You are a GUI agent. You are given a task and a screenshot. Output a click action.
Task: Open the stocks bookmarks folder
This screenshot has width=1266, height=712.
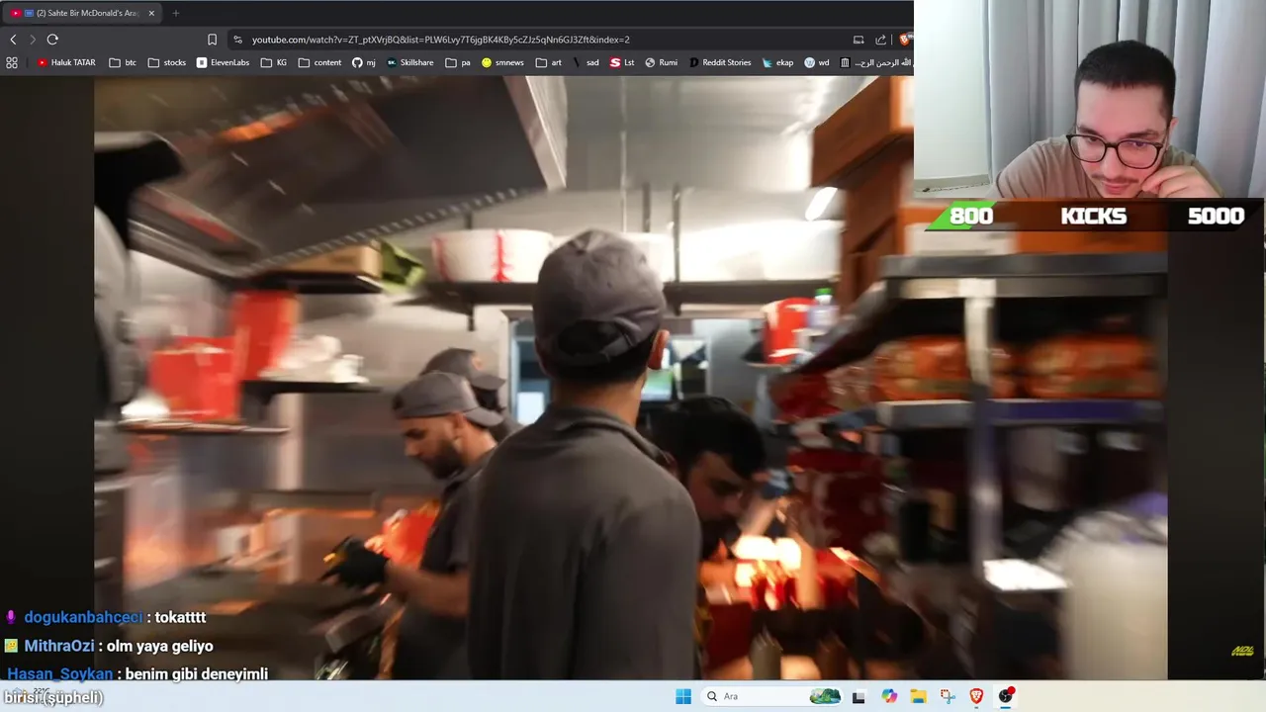tap(166, 62)
